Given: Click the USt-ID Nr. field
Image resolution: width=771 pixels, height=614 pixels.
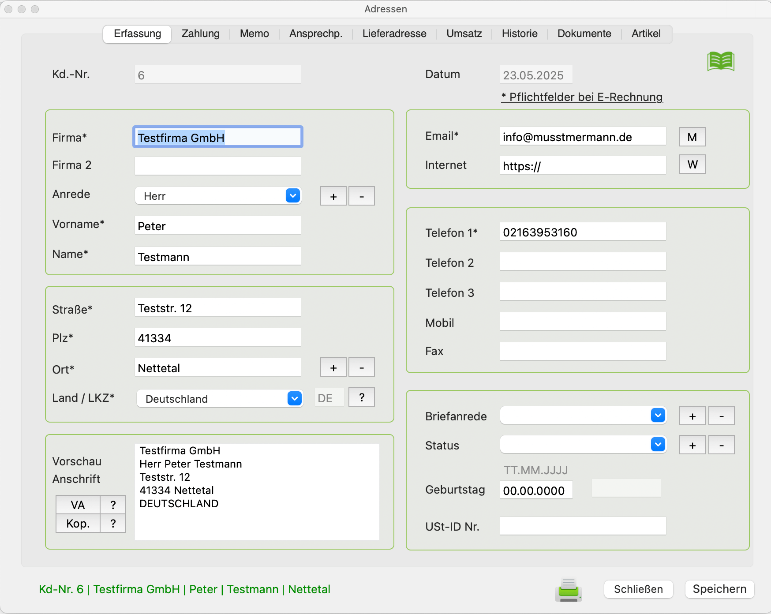Looking at the screenshot, I should click(583, 526).
